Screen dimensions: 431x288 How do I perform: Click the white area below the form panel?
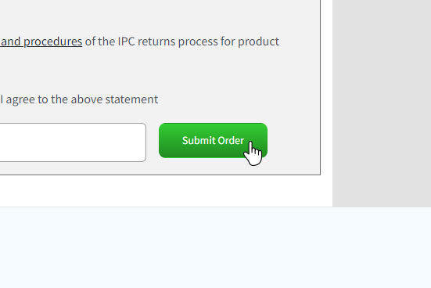(x=166, y=191)
